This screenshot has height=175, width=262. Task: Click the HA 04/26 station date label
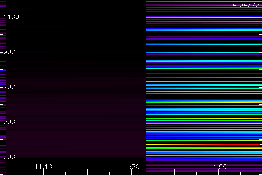(x=244, y=5)
